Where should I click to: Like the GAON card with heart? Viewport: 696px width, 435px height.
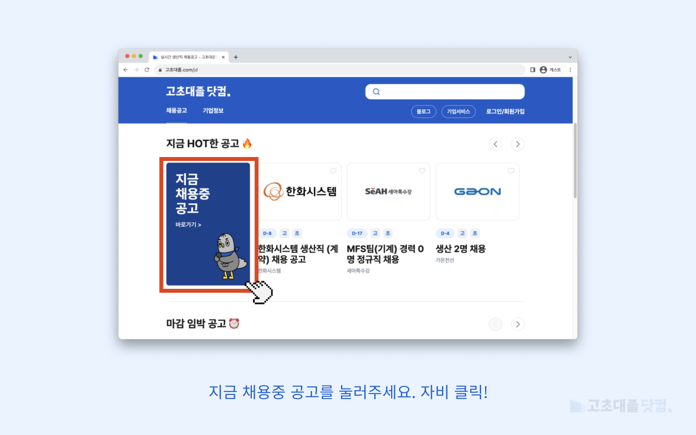(x=511, y=171)
